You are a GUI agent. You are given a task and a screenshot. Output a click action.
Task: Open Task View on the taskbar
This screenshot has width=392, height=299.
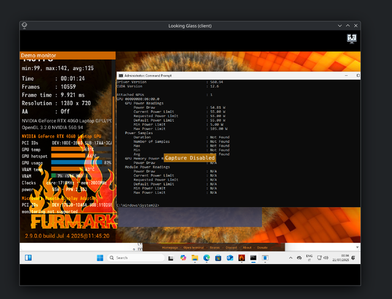[x=171, y=258]
